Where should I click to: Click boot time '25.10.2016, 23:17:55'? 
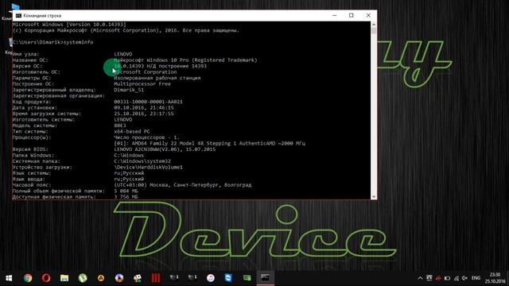(144, 114)
